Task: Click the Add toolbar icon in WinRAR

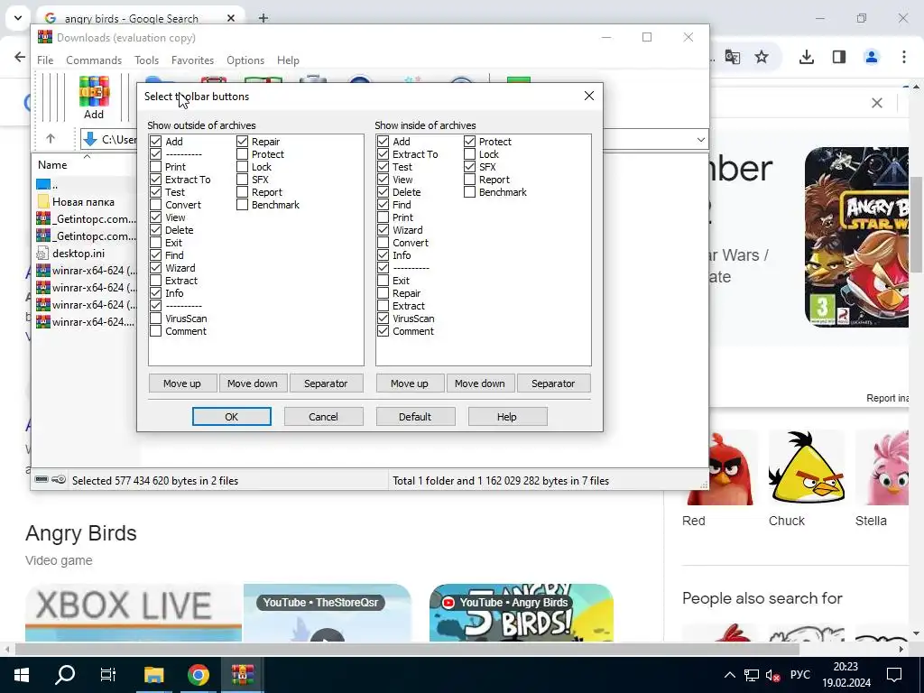Action: [94, 97]
